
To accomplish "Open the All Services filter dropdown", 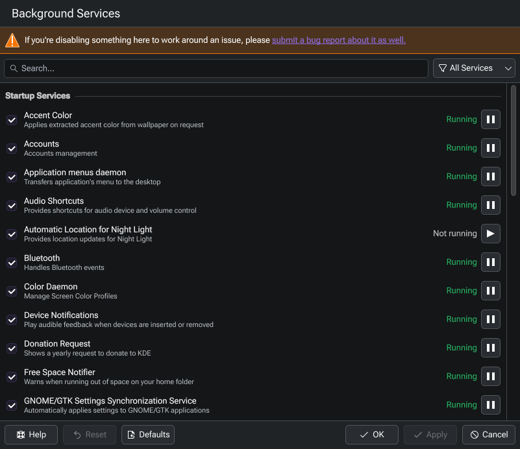I will (x=474, y=68).
